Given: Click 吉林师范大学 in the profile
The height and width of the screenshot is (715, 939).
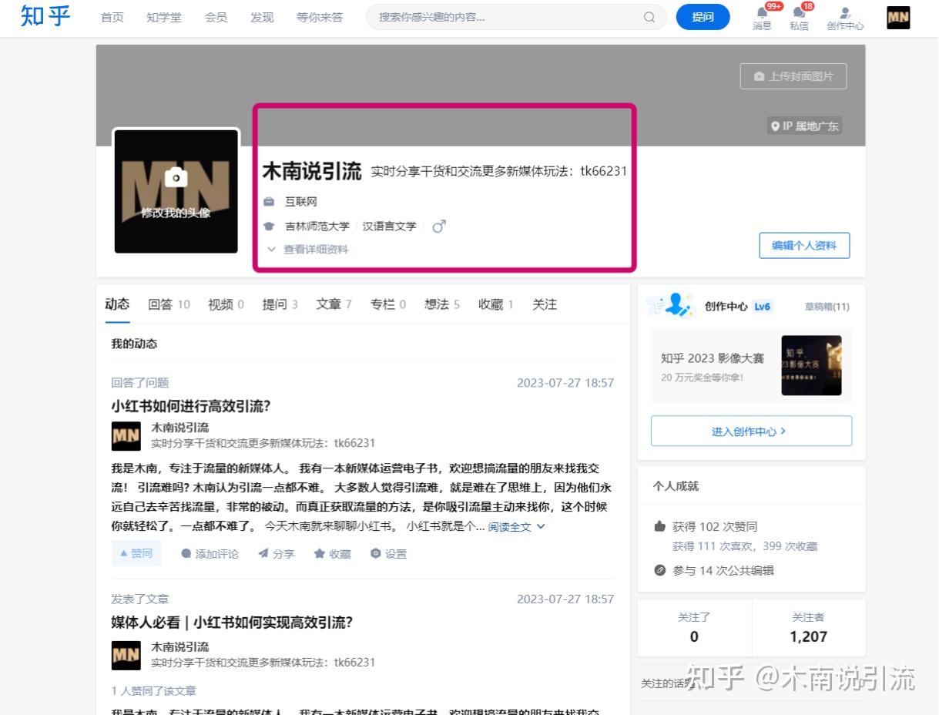Looking at the screenshot, I should point(317,227).
